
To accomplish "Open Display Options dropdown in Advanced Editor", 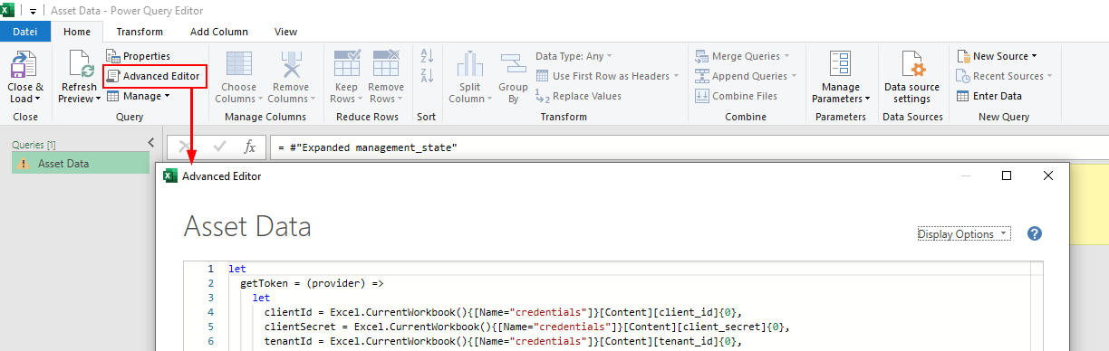I will (963, 233).
